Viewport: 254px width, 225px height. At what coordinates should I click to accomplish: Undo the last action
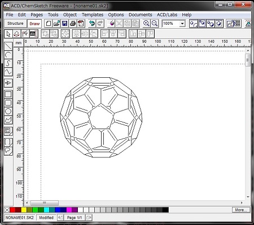click(x=92, y=24)
